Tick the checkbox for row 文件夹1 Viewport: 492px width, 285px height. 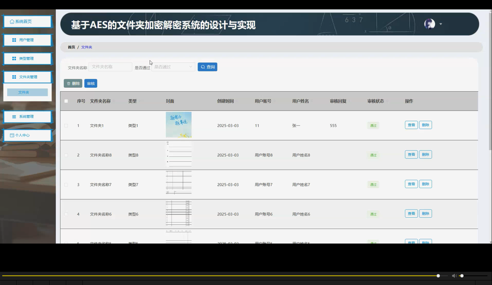[x=66, y=126]
